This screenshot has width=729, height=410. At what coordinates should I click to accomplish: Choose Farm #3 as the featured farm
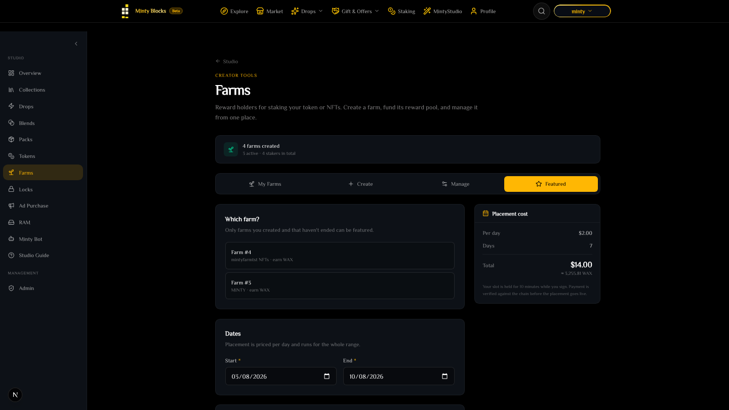tap(340, 286)
